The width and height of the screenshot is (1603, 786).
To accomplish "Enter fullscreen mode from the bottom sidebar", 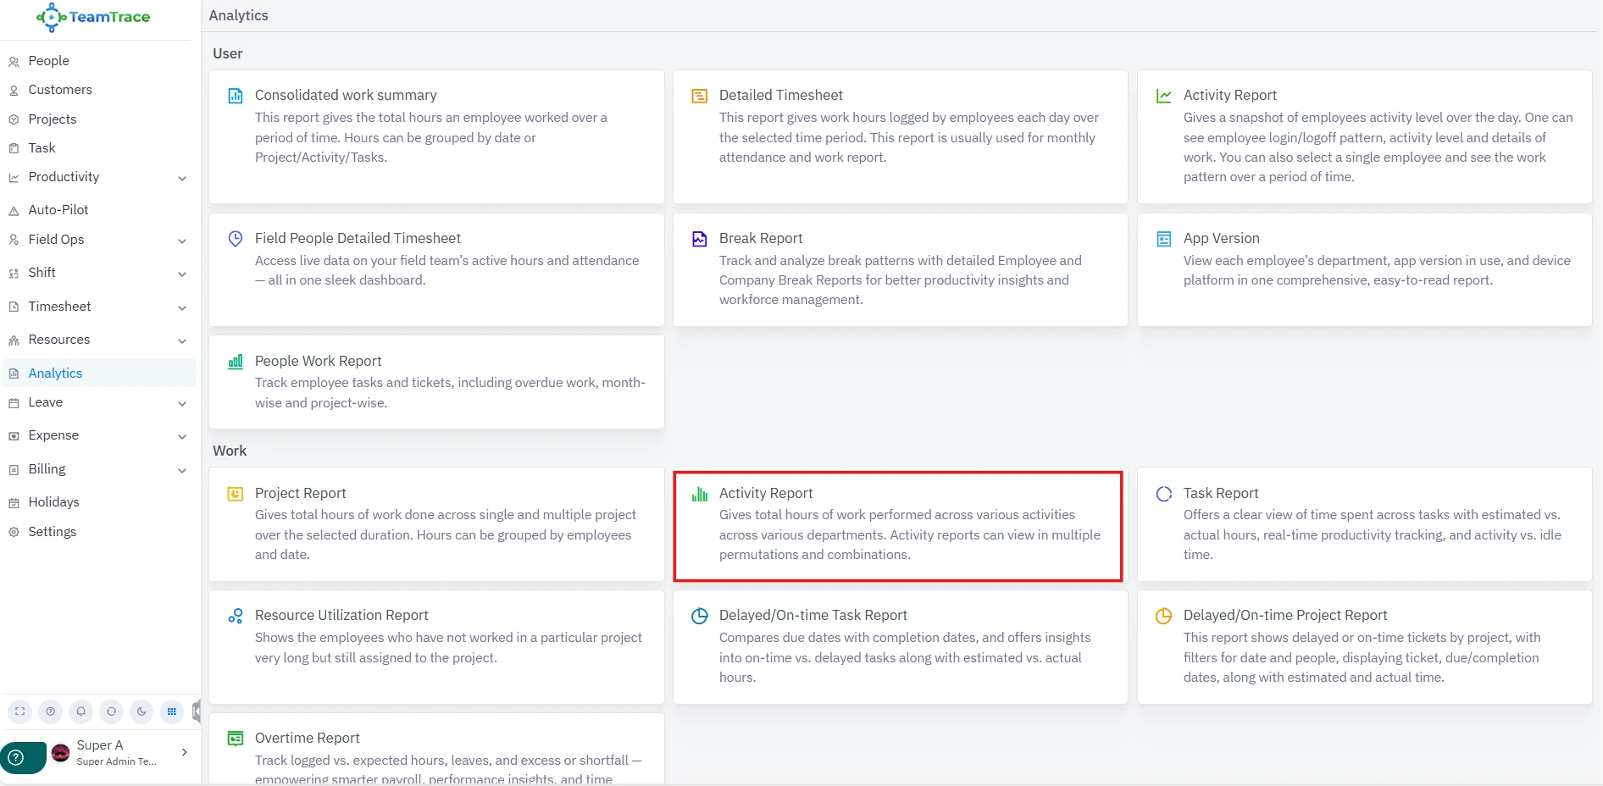I will 20,711.
